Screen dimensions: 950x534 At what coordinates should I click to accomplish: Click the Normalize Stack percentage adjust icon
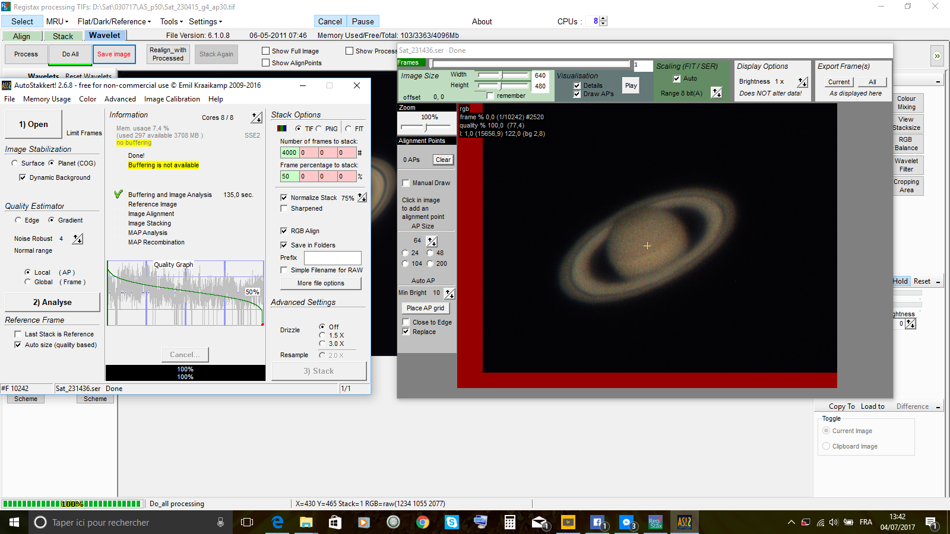[x=362, y=198]
